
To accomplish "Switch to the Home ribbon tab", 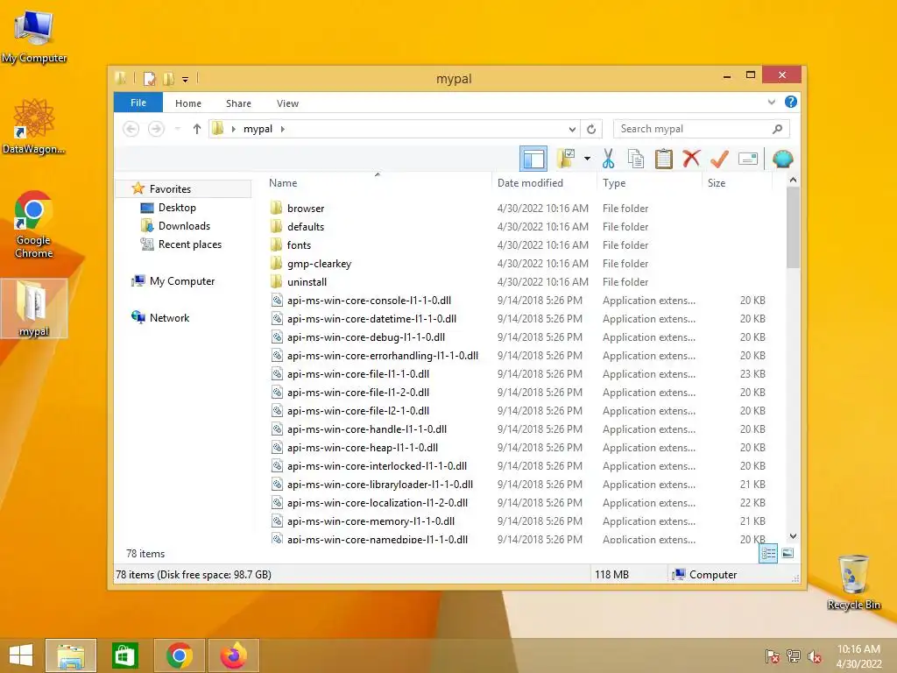I will 188,103.
